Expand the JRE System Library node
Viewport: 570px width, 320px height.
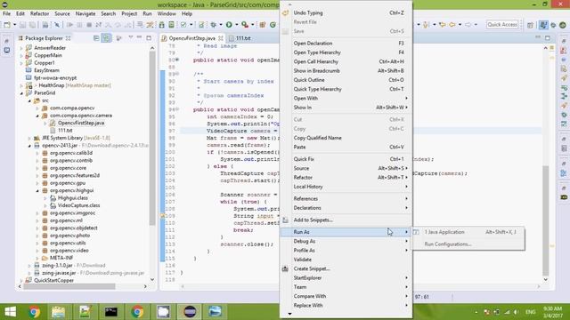[29, 139]
